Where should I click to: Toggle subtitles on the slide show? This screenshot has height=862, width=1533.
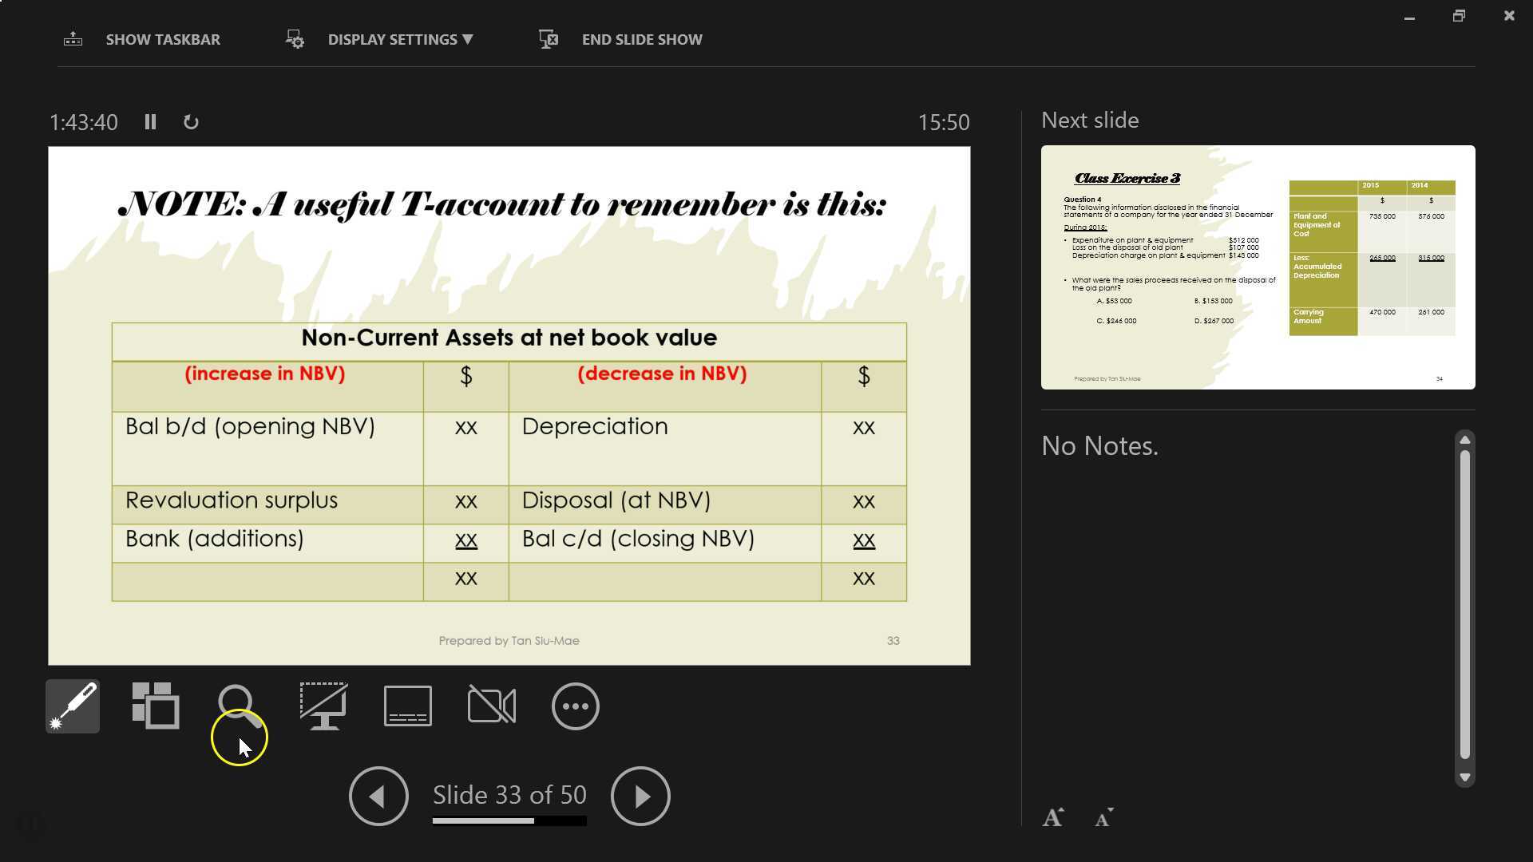[408, 706]
